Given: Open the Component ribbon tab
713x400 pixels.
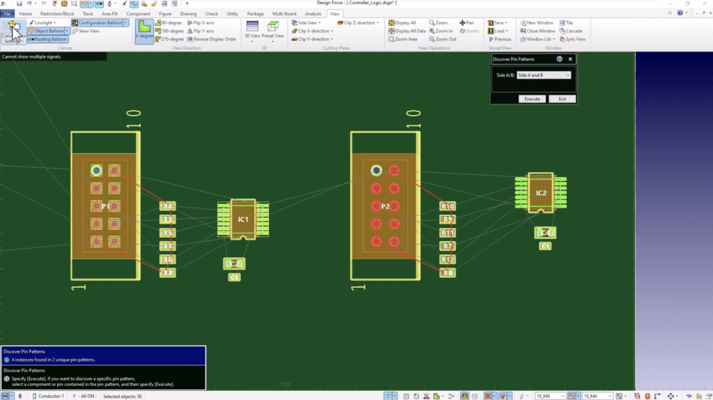Looking at the screenshot, I should click(x=139, y=13).
